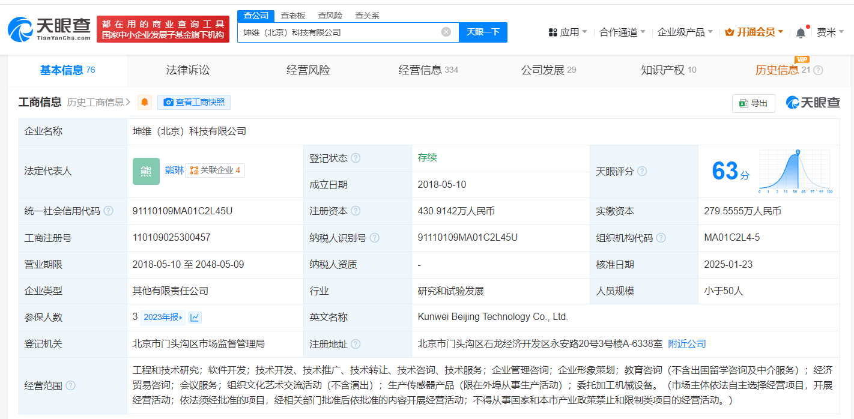Click the camera icon on 查看工商快照
The height and width of the screenshot is (419, 854).
pos(169,102)
